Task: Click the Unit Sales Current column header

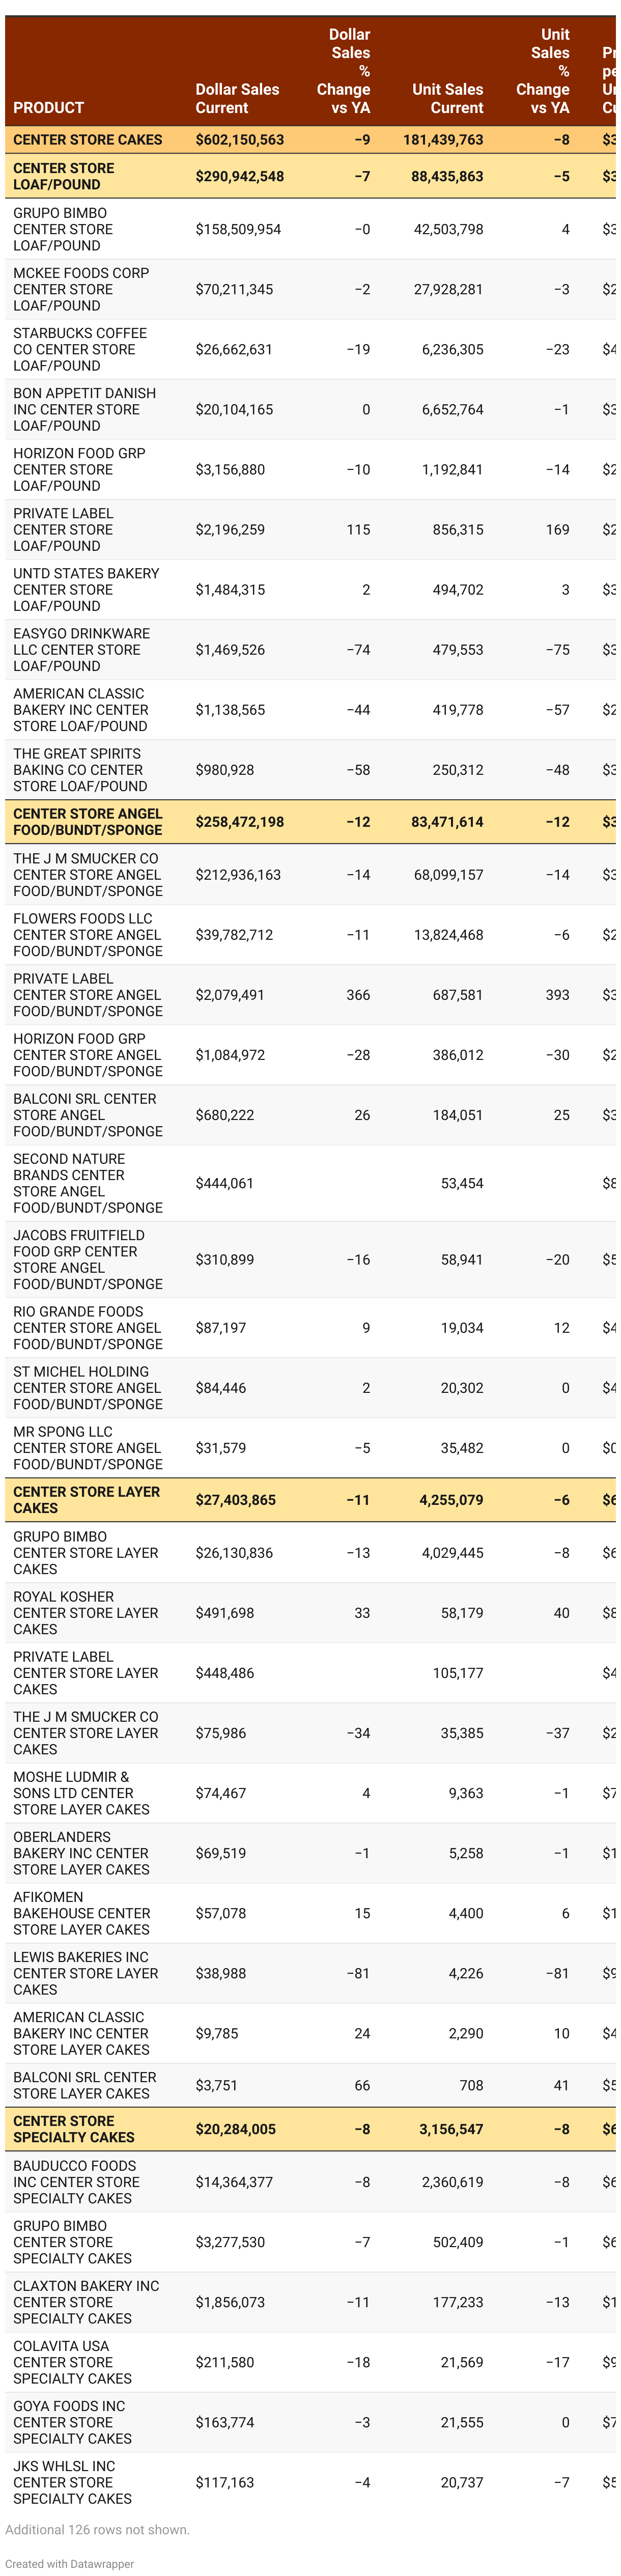Action: (x=447, y=98)
